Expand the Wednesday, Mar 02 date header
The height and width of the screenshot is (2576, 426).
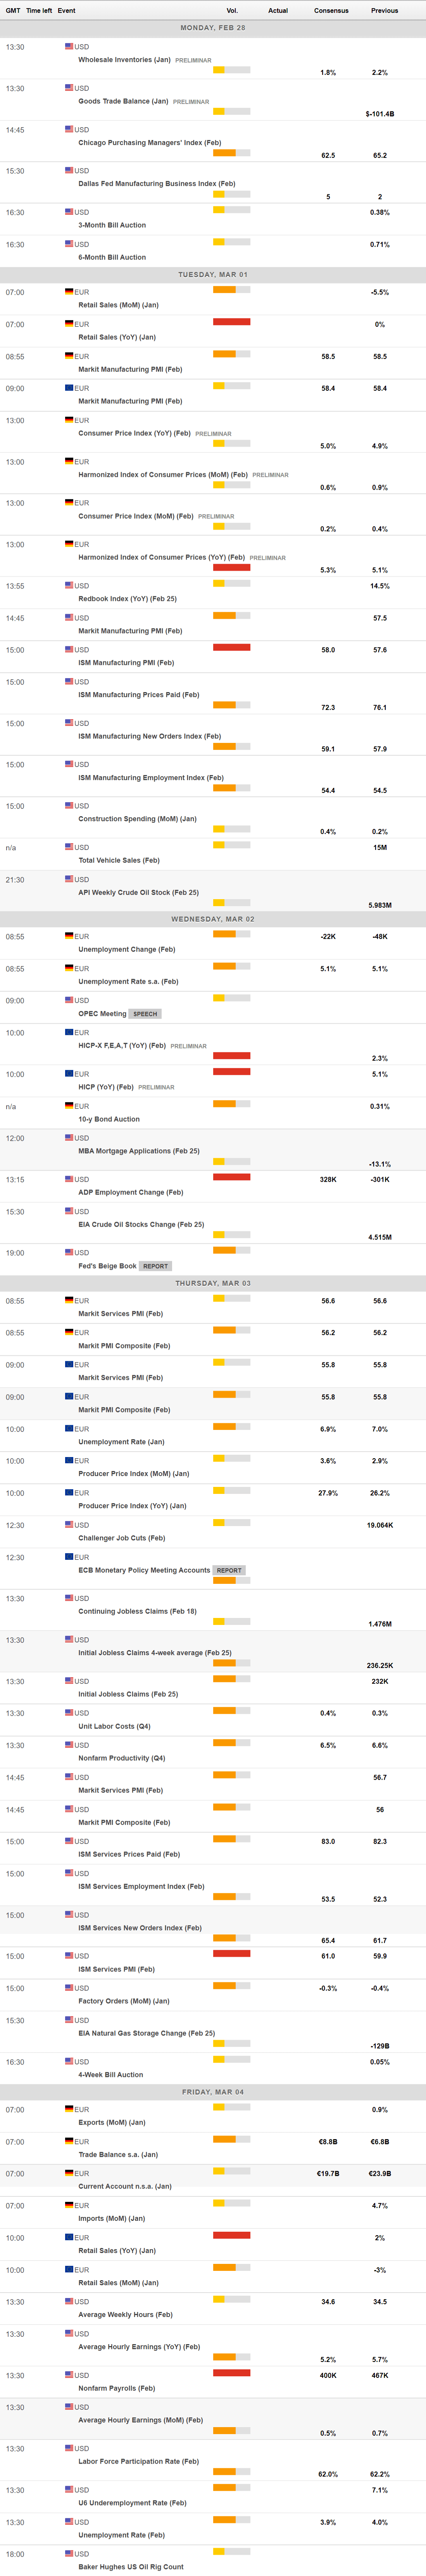pyautogui.click(x=213, y=919)
